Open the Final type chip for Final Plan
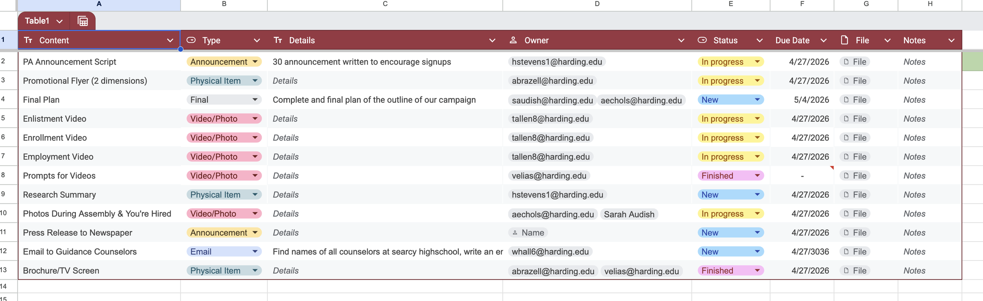This screenshot has width=983, height=301. pos(224,100)
